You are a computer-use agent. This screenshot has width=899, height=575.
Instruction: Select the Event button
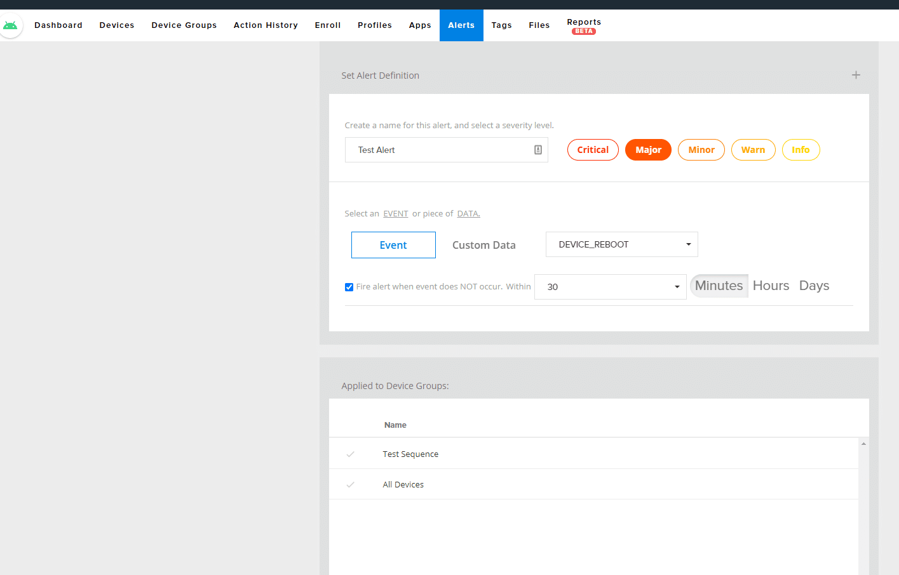[x=393, y=245]
